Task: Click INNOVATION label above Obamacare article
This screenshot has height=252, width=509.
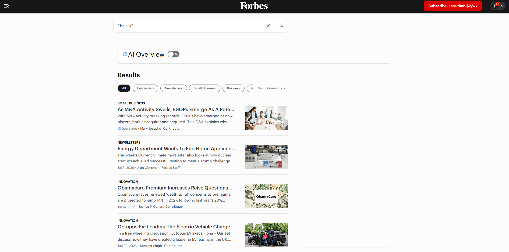Action: (x=128, y=182)
